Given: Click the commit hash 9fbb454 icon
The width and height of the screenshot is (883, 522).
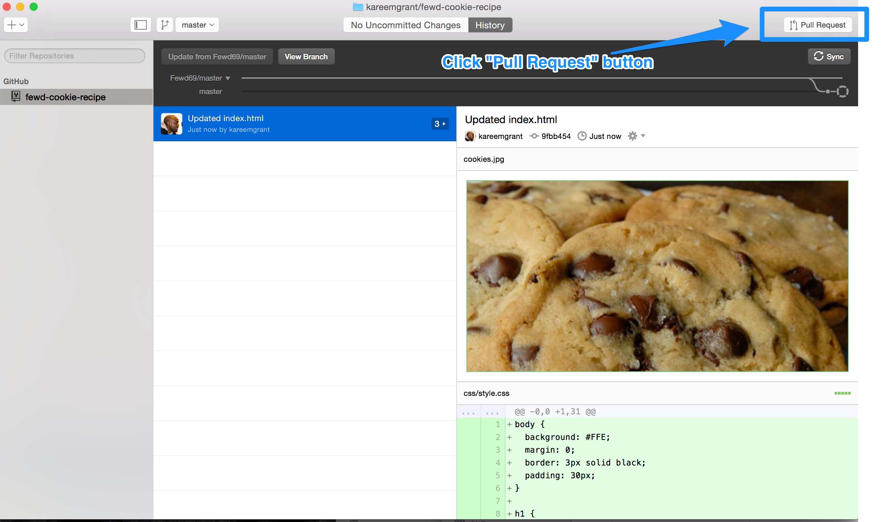Looking at the screenshot, I should [x=534, y=136].
